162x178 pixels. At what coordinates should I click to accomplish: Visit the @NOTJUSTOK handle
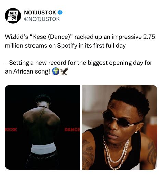(42, 19)
